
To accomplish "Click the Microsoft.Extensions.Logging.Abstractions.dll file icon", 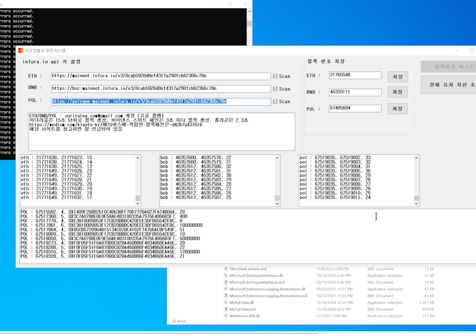I will point(226,289).
